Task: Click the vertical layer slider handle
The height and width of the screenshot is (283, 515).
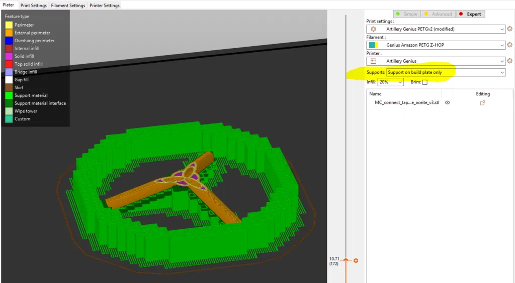Action: click(346, 260)
